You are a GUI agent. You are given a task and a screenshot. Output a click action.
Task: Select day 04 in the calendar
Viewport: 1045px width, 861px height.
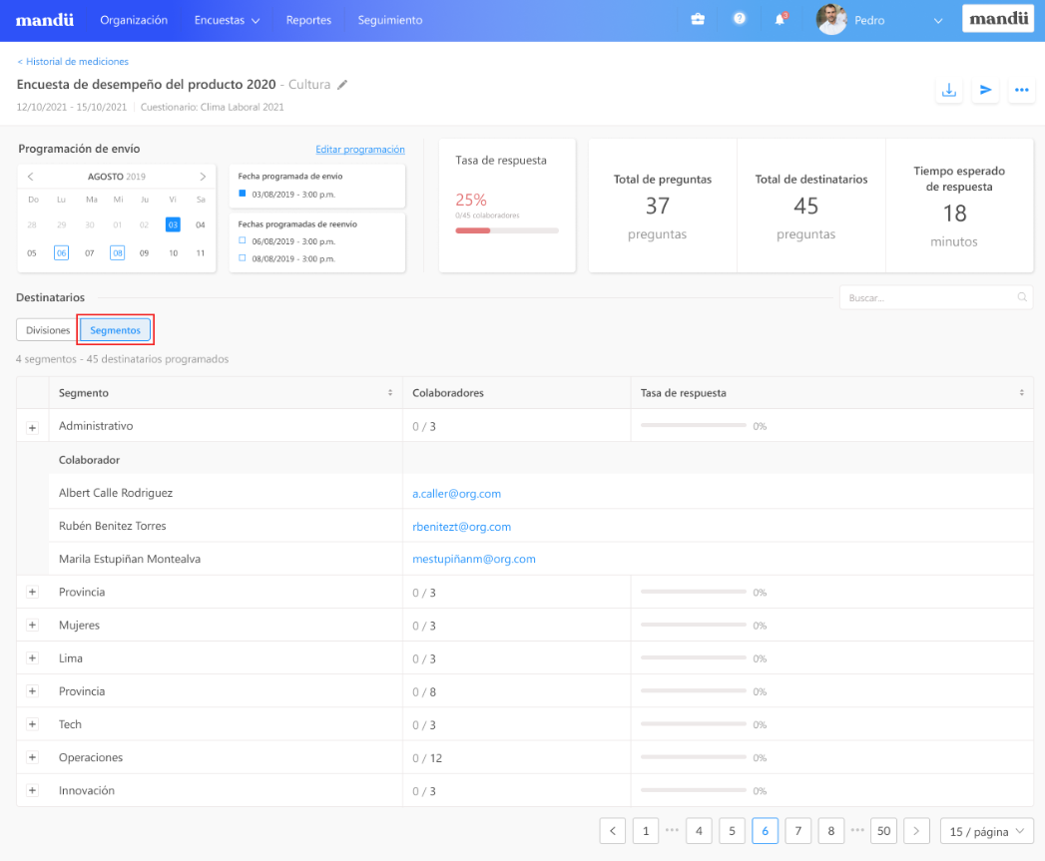pyautogui.click(x=200, y=224)
